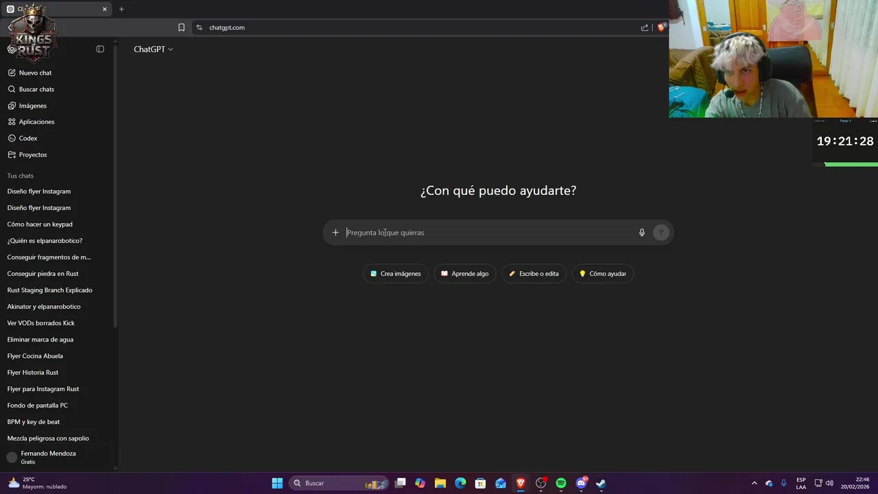Viewport: 878px width, 494px height.
Task: Activate the microphone dictation icon
Action: click(642, 233)
